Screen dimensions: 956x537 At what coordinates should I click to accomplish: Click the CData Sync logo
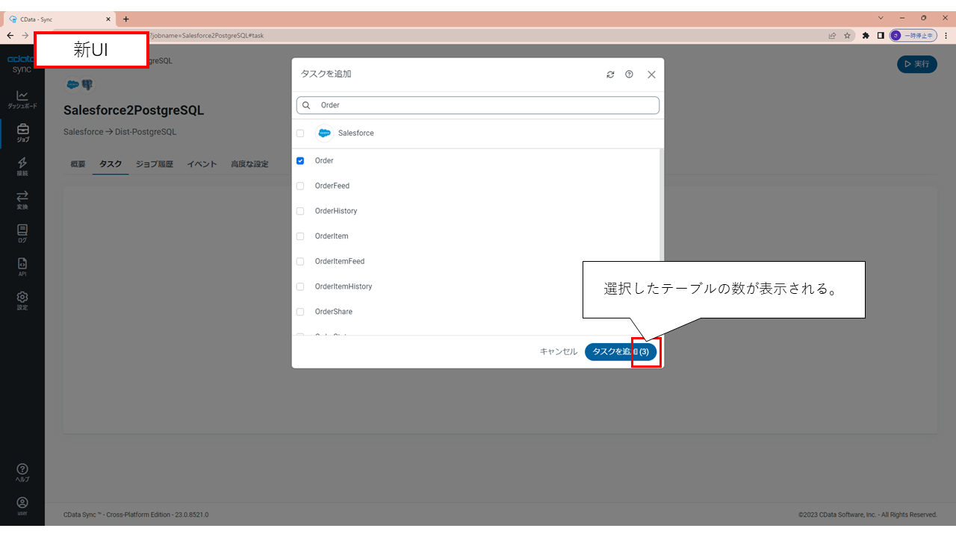19,63
